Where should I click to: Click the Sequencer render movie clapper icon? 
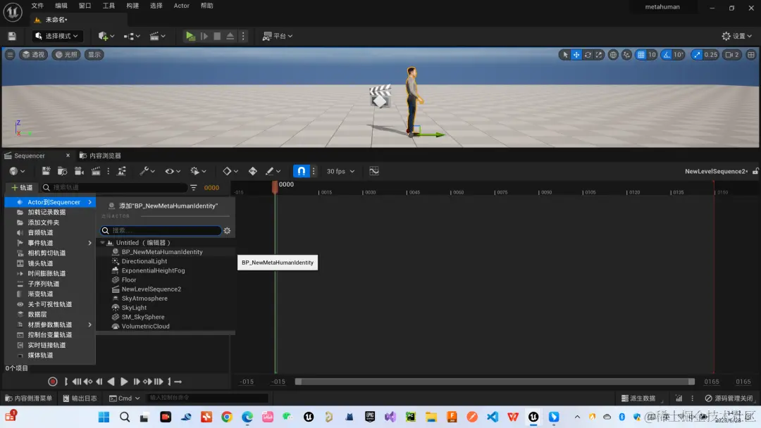point(96,171)
